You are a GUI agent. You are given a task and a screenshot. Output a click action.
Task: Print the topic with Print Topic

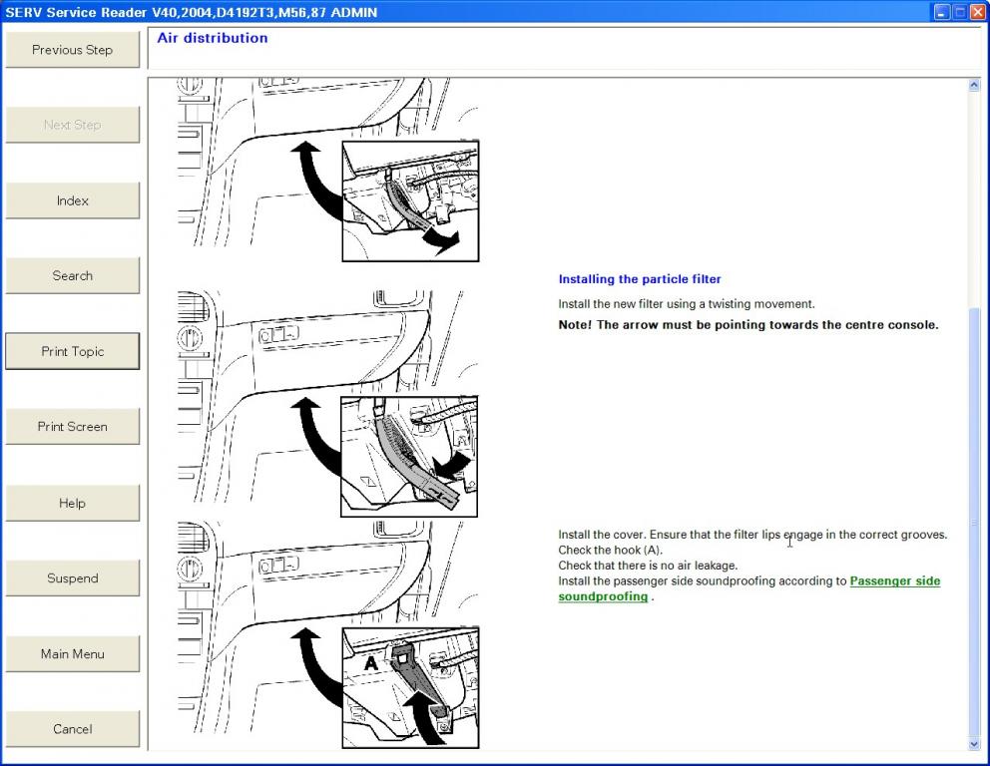tap(73, 351)
